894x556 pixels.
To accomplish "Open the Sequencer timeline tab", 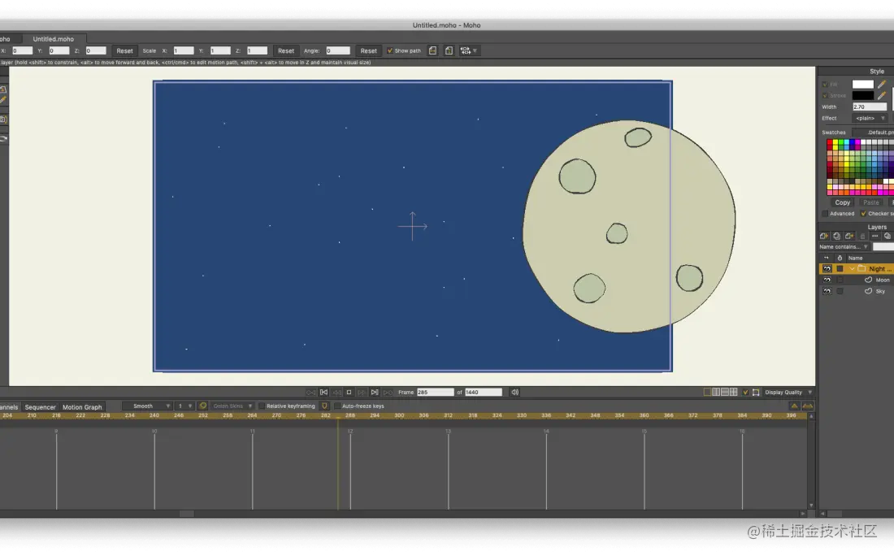I will pyautogui.click(x=40, y=407).
